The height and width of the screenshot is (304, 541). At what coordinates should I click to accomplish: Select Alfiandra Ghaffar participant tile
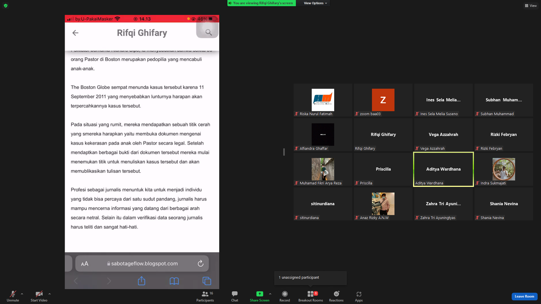coord(323,135)
